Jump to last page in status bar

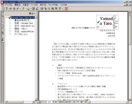click(x=56, y=102)
